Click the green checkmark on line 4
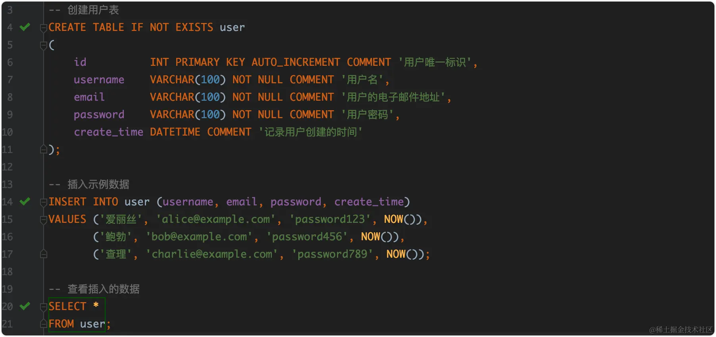Viewport: 716px width, 337px height. tap(25, 27)
